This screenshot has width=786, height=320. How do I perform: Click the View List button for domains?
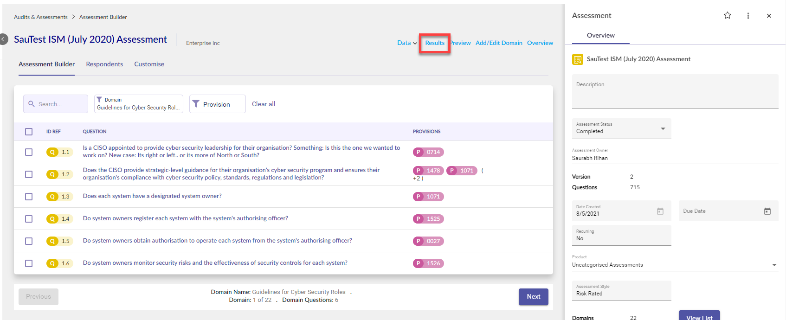tap(699, 315)
